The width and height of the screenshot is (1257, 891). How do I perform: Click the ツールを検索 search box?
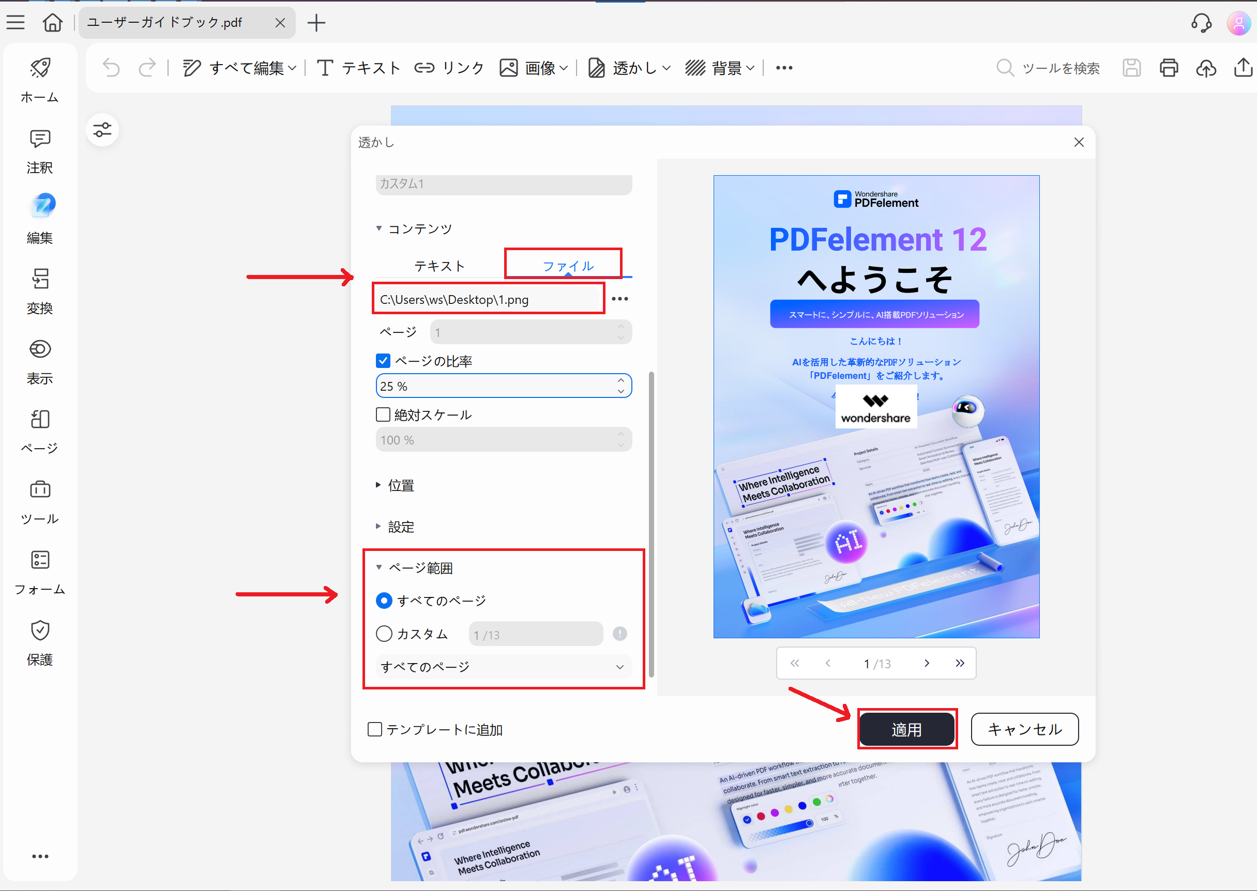pyautogui.click(x=1049, y=68)
